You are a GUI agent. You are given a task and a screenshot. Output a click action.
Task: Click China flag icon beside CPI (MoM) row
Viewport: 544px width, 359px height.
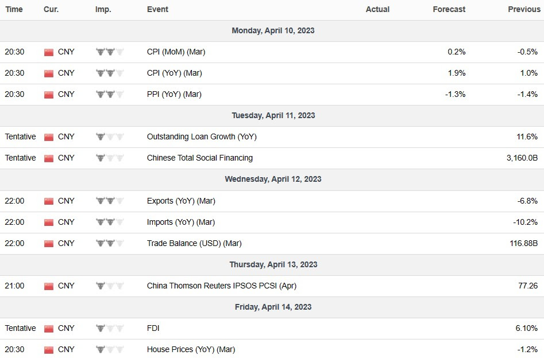(49, 52)
